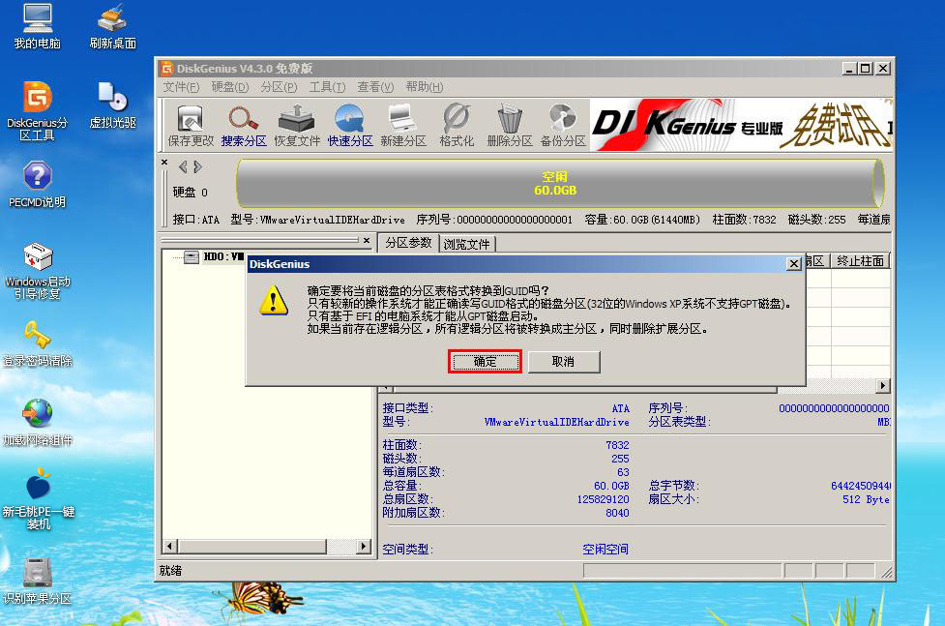Open the 分区(P) menu

(279, 87)
